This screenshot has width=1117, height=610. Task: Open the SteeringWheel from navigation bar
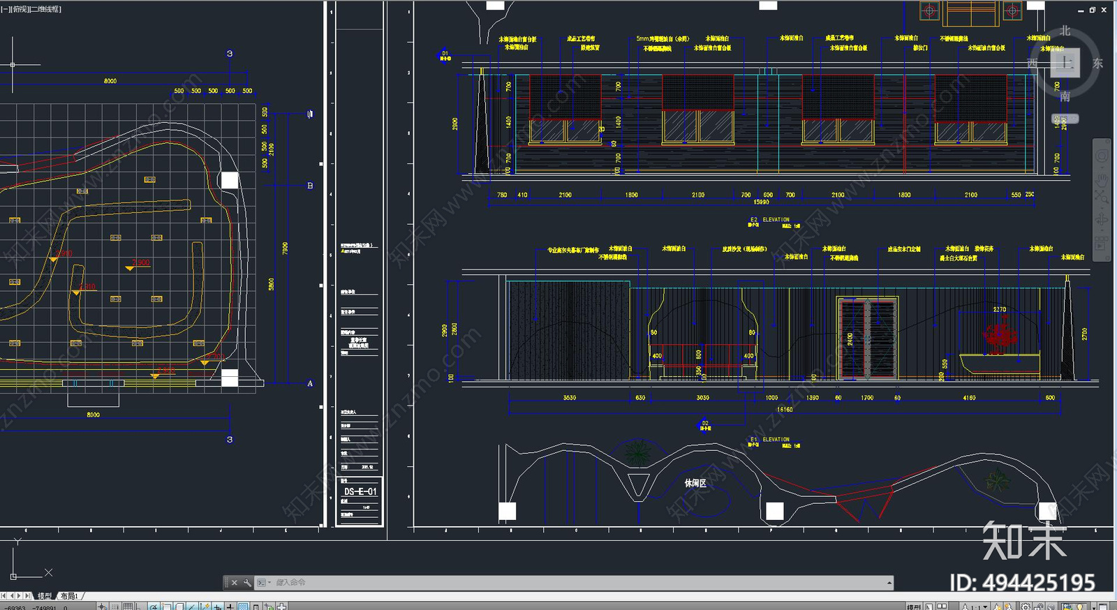point(1102,156)
